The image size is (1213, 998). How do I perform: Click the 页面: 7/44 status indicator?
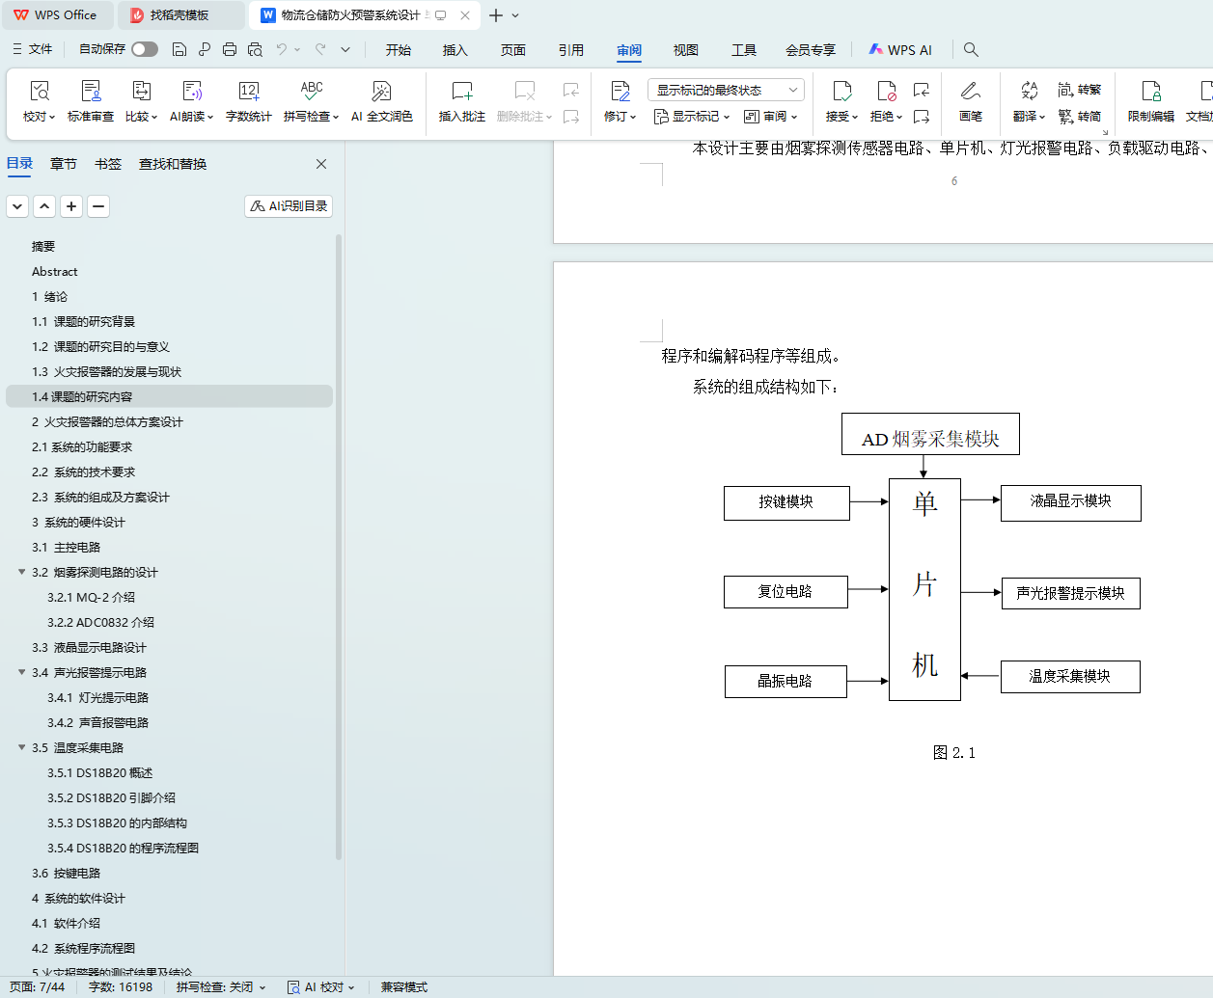(38, 987)
